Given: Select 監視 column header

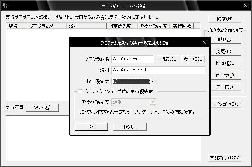Looking at the screenshot, I should (17, 26).
